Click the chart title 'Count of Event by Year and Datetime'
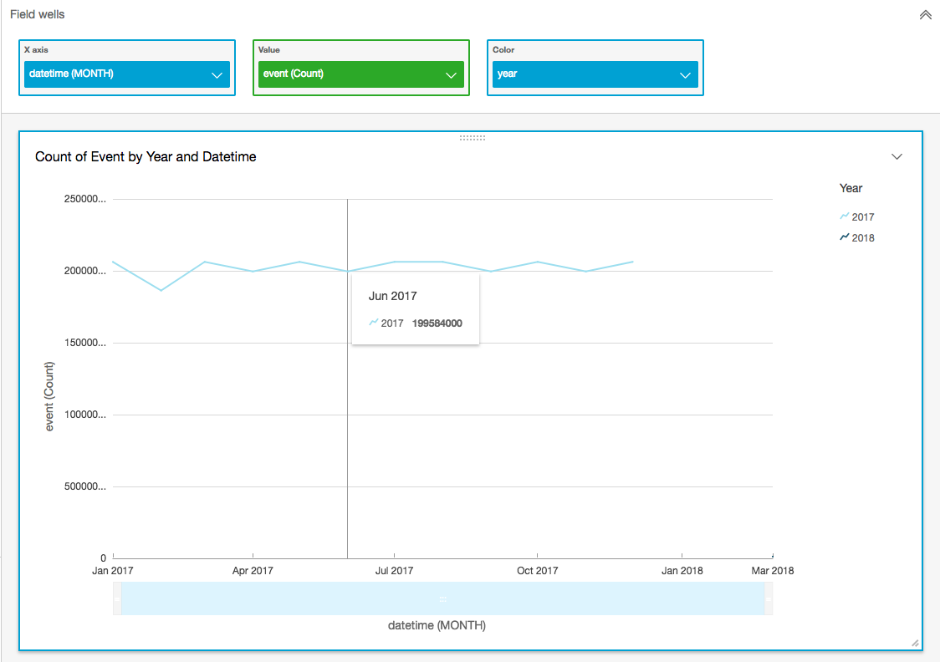This screenshot has height=662, width=940. tap(146, 157)
